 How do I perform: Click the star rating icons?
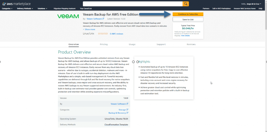pyautogui.click(x=103, y=34)
